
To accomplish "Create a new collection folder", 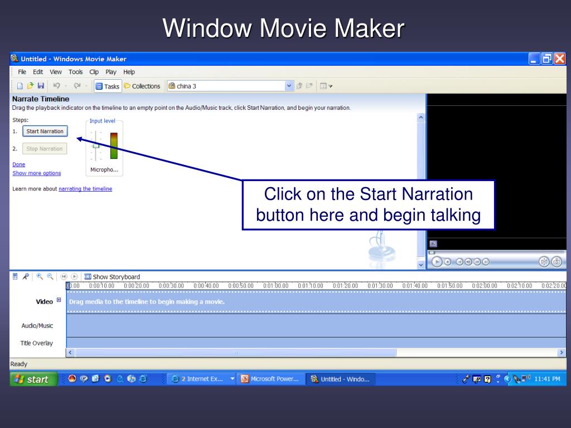I will 309,86.
